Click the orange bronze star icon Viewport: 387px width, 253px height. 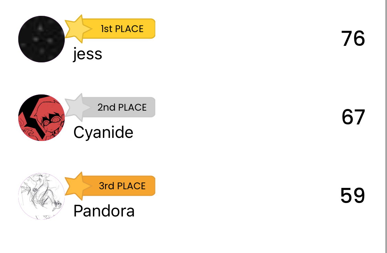click(x=78, y=186)
